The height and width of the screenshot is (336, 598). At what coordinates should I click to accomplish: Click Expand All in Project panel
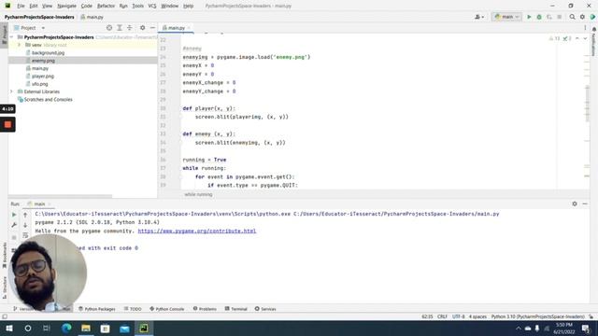(120, 28)
